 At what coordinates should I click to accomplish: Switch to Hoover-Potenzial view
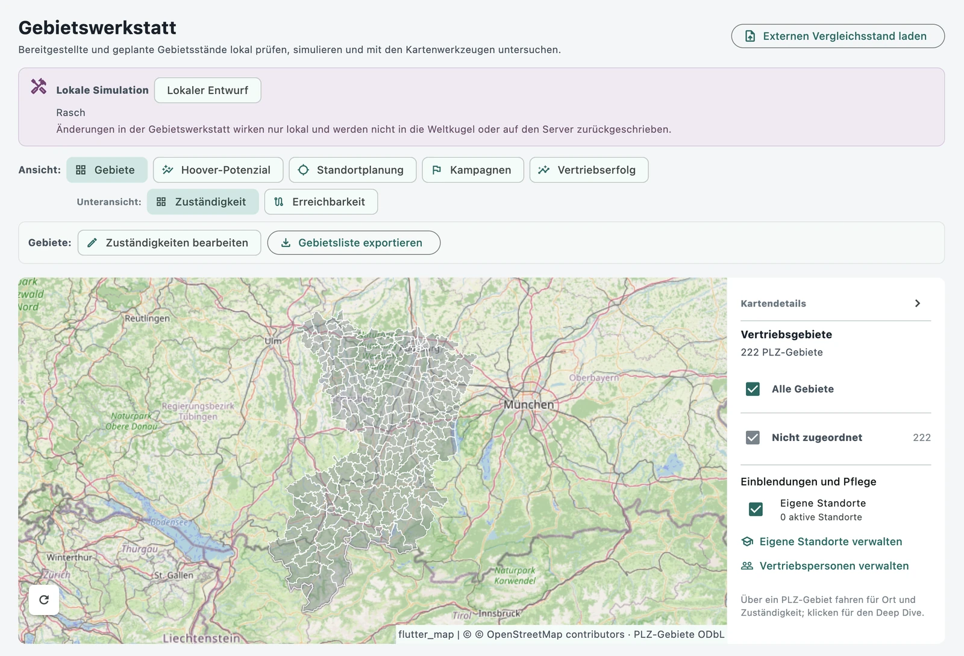(x=218, y=170)
